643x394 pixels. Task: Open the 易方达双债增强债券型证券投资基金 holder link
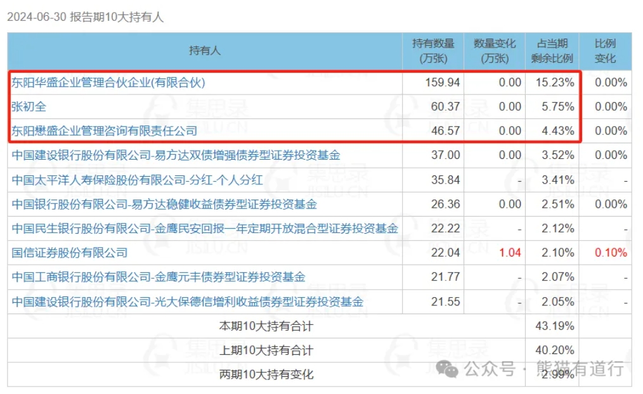tap(176, 155)
